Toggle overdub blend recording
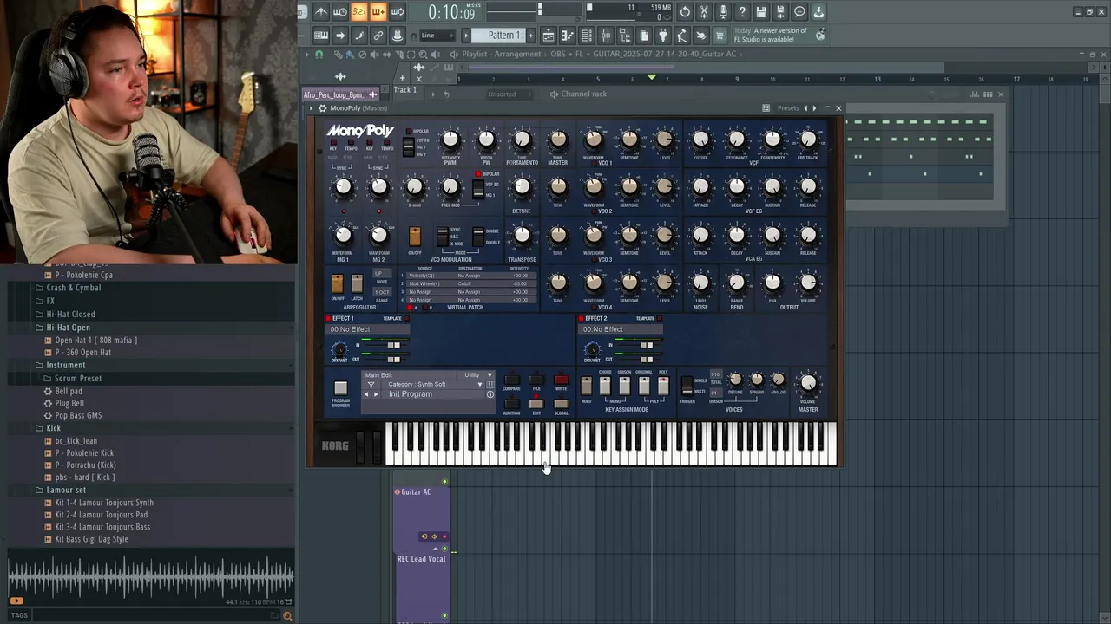 (378, 11)
